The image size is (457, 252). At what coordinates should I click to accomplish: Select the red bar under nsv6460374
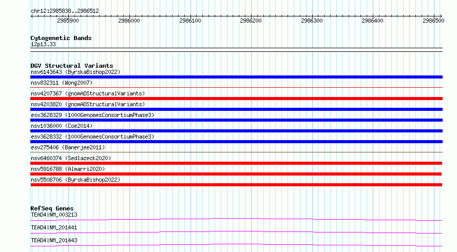(236, 163)
